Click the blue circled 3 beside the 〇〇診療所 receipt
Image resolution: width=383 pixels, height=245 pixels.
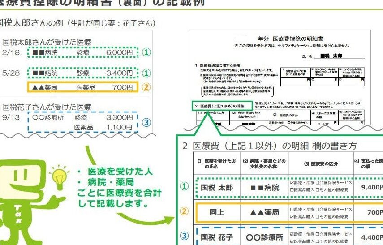[x=146, y=122]
